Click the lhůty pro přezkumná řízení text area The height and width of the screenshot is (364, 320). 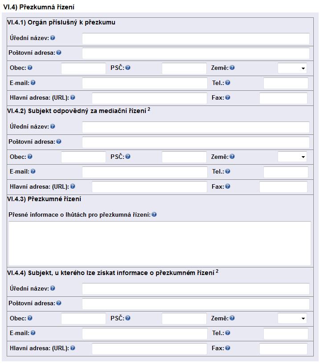click(160, 243)
